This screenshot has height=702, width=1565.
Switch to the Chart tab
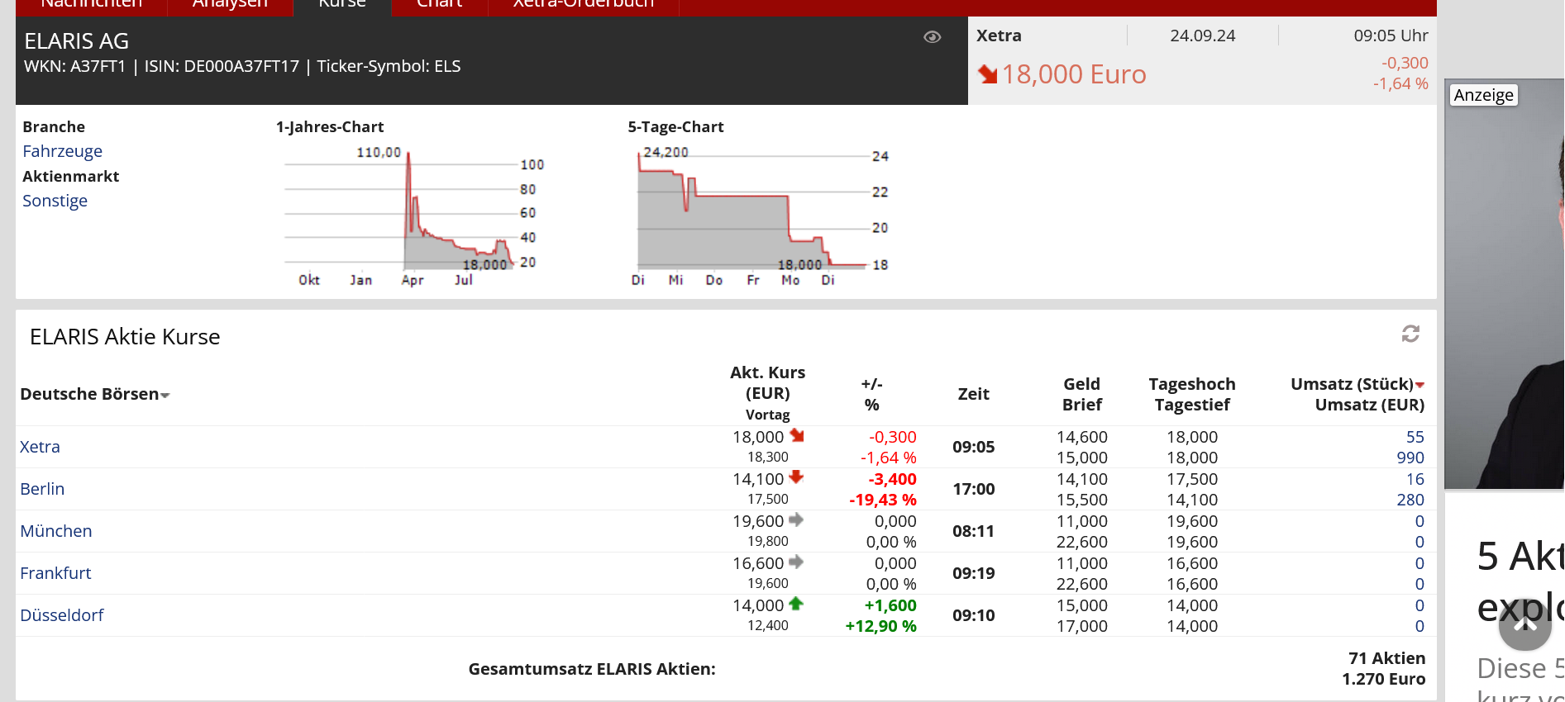click(x=439, y=5)
